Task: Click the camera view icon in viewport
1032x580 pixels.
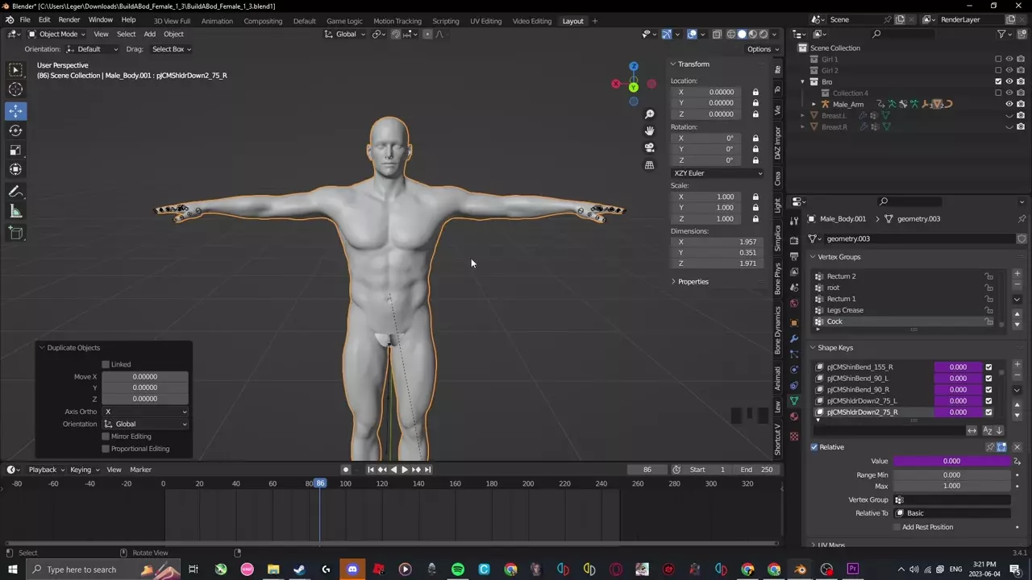Action: click(x=649, y=147)
